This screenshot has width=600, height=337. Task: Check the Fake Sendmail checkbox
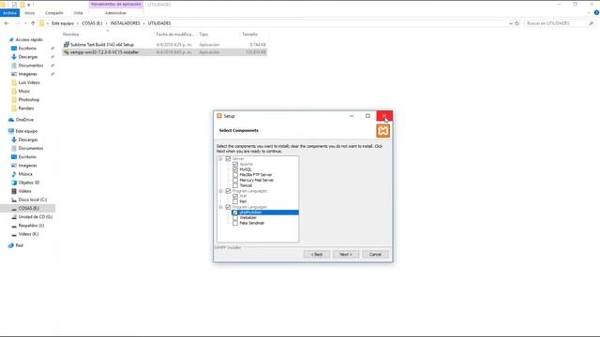click(235, 223)
